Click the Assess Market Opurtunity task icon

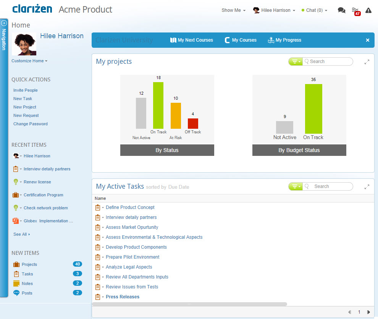click(98, 227)
